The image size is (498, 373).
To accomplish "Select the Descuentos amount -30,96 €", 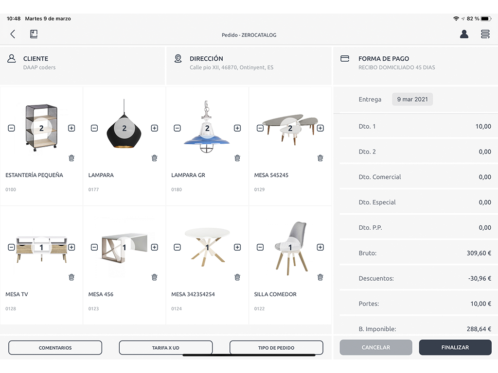I will pos(480,278).
